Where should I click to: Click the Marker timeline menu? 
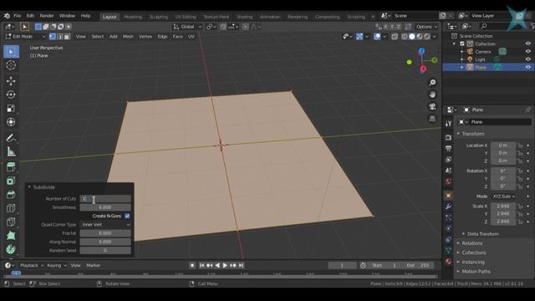pyautogui.click(x=93, y=265)
